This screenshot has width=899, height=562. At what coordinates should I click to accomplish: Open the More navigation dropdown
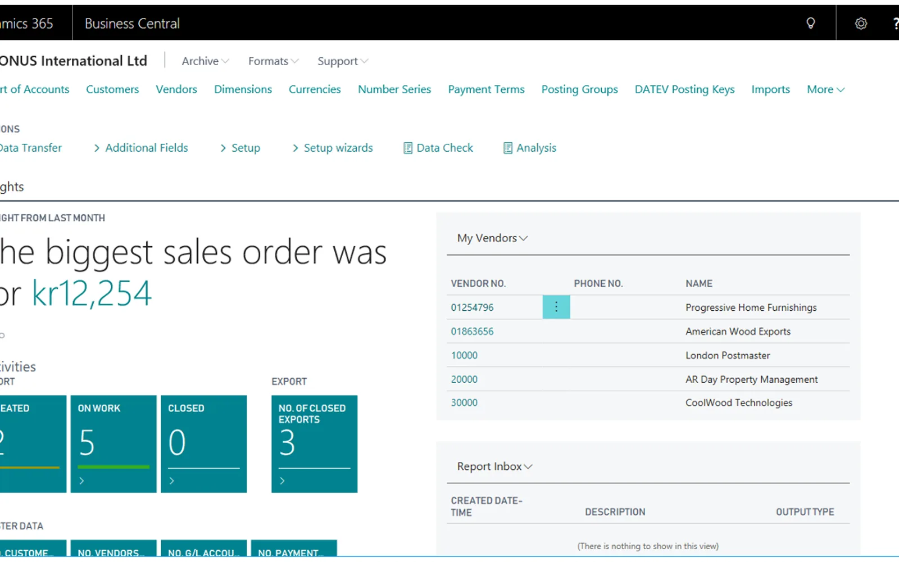pyautogui.click(x=825, y=89)
